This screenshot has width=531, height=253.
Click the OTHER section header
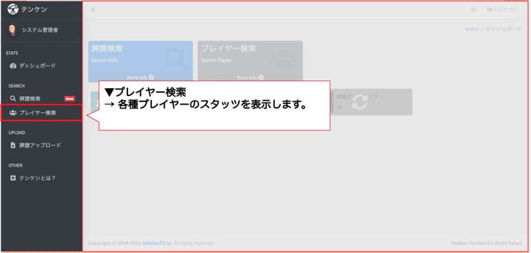(x=15, y=166)
